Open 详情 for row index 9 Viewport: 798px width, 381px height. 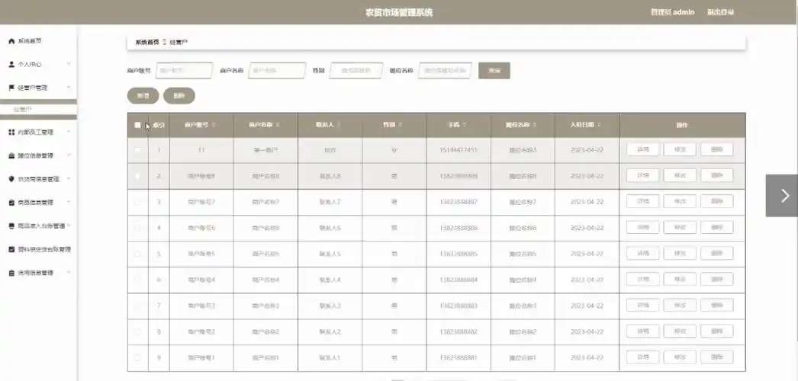click(643, 357)
